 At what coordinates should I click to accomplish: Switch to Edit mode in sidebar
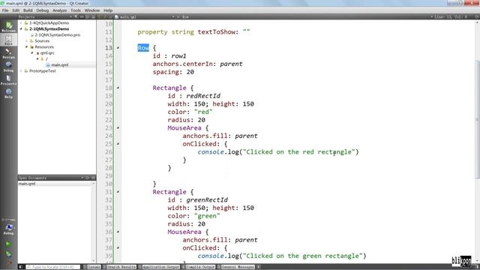click(x=8, y=40)
